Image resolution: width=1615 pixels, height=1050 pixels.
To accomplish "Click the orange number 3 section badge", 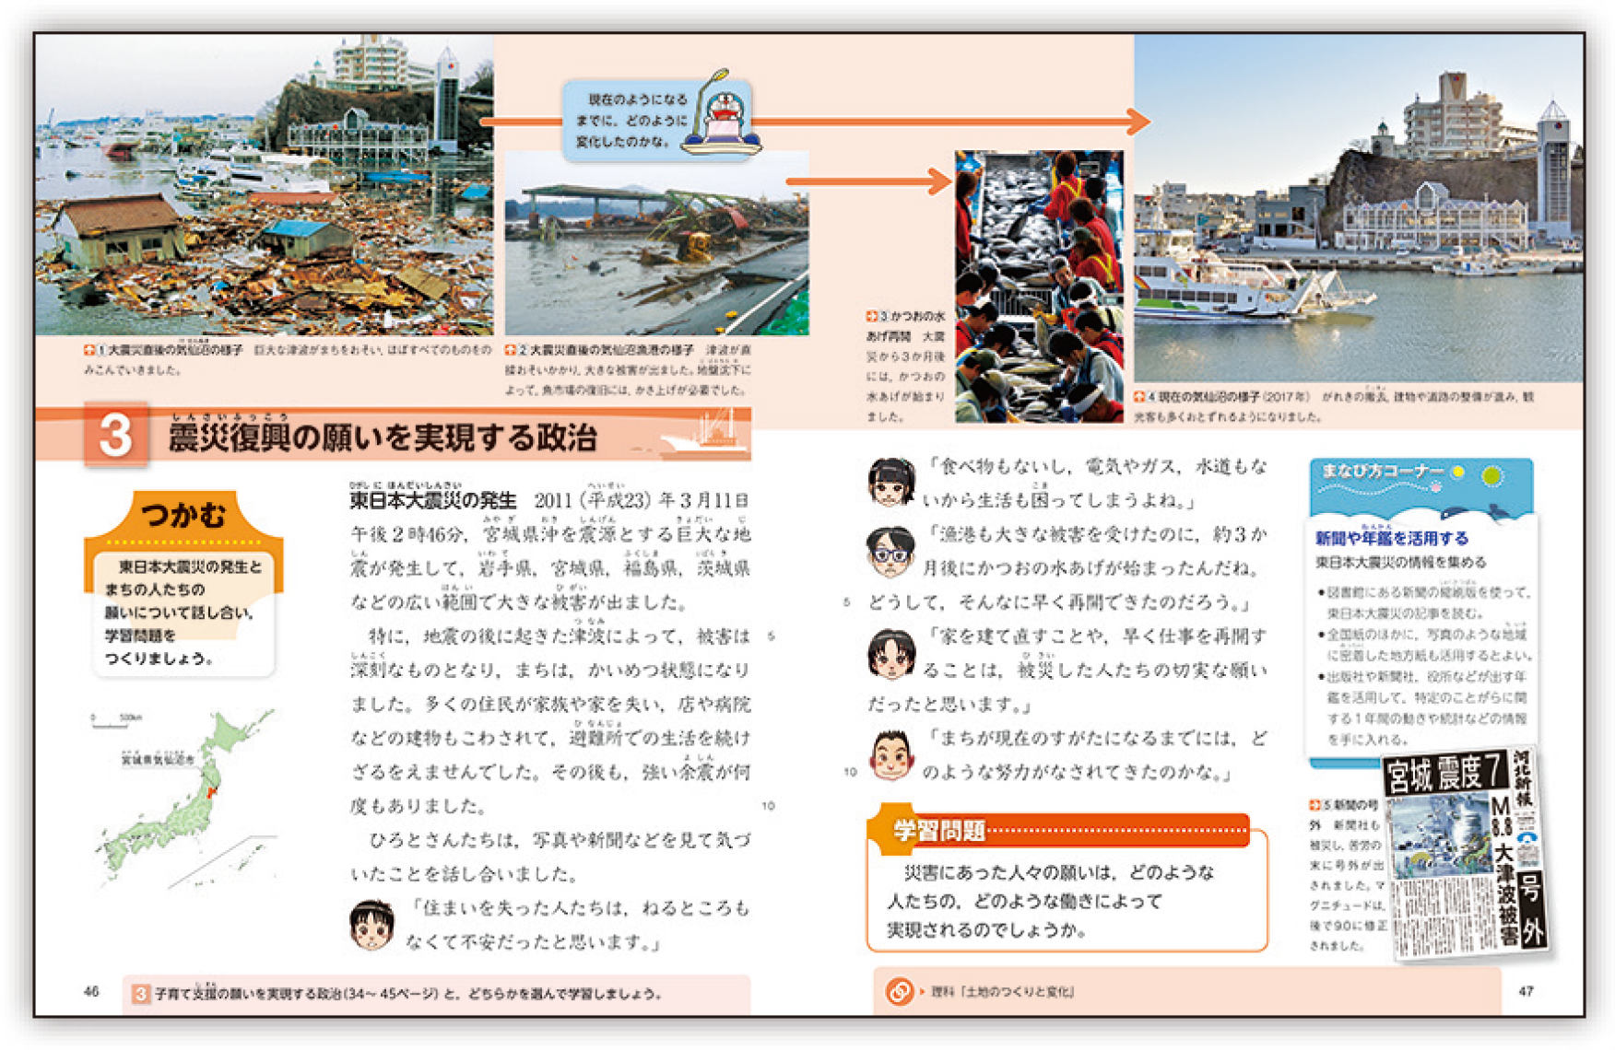I will click(x=115, y=435).
